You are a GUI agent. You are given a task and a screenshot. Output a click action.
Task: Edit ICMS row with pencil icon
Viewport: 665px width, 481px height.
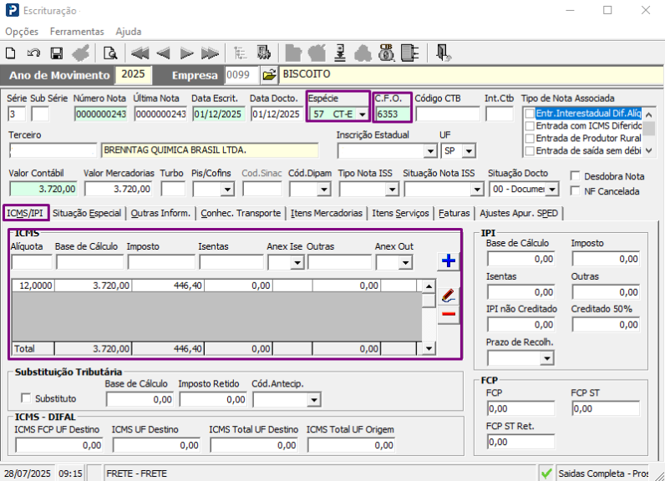[449, 295]
